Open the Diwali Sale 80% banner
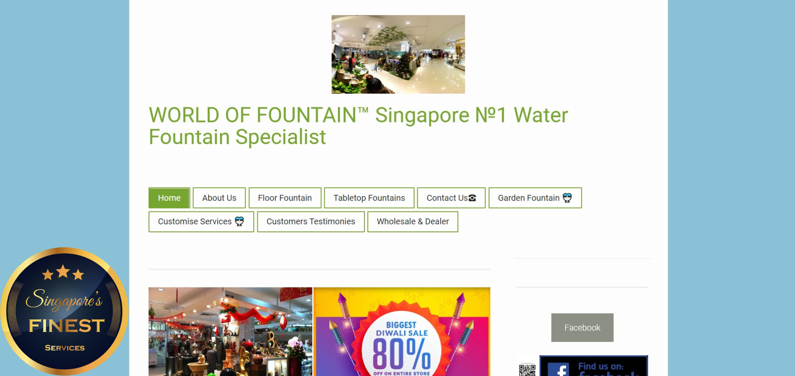This screenshot has height=376, width=795. pos(402,332)
